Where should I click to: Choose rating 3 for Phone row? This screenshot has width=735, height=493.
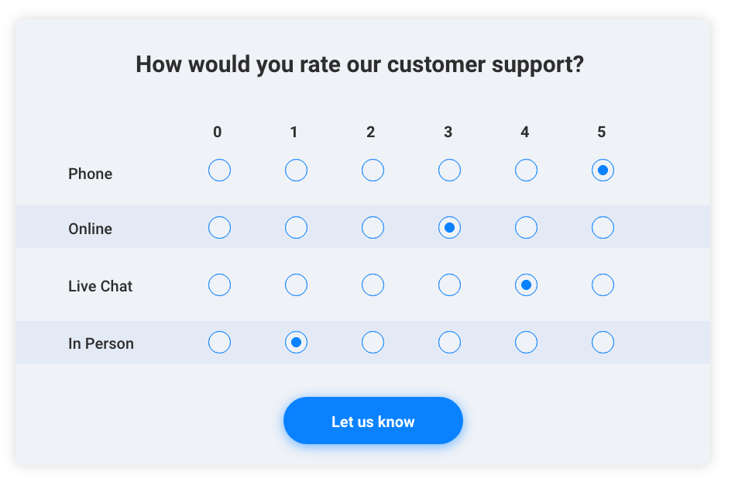(x=449, y=171)
